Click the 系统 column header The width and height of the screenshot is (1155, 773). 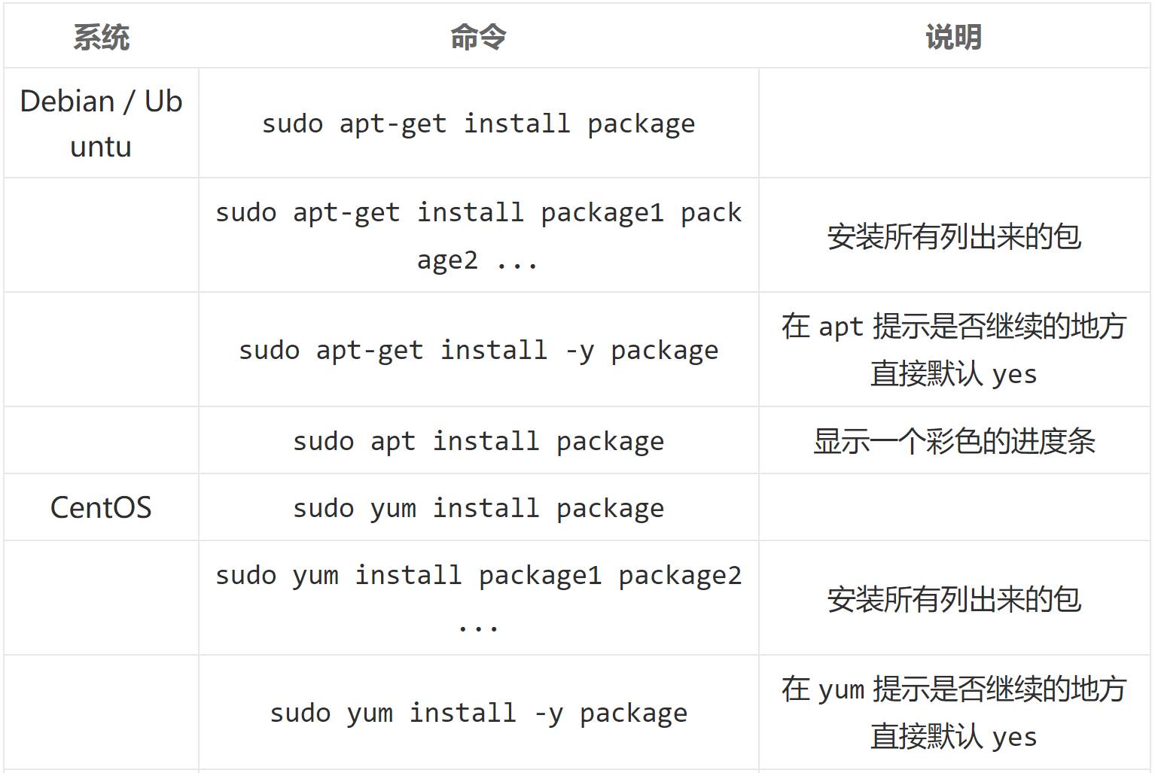pos(101,37)
